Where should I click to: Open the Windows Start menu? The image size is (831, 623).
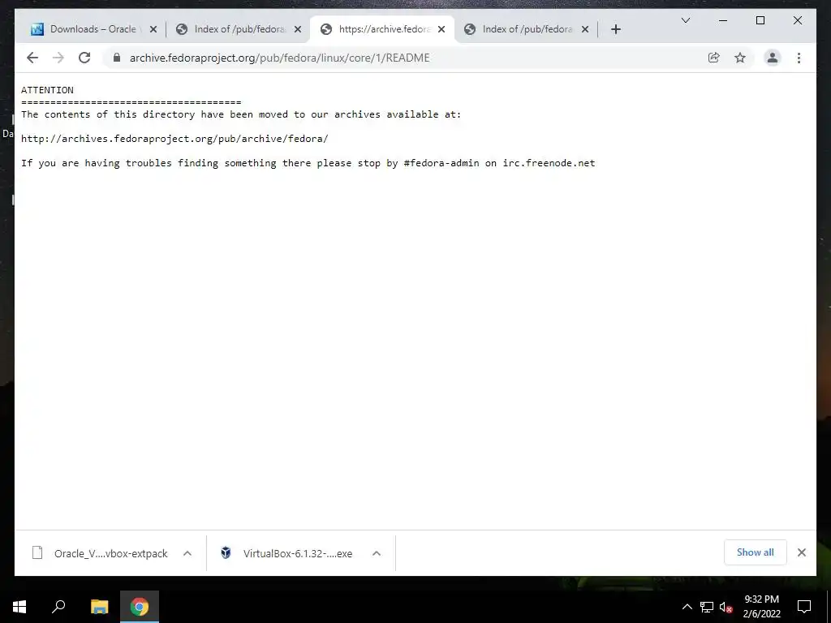click(19, 607)
